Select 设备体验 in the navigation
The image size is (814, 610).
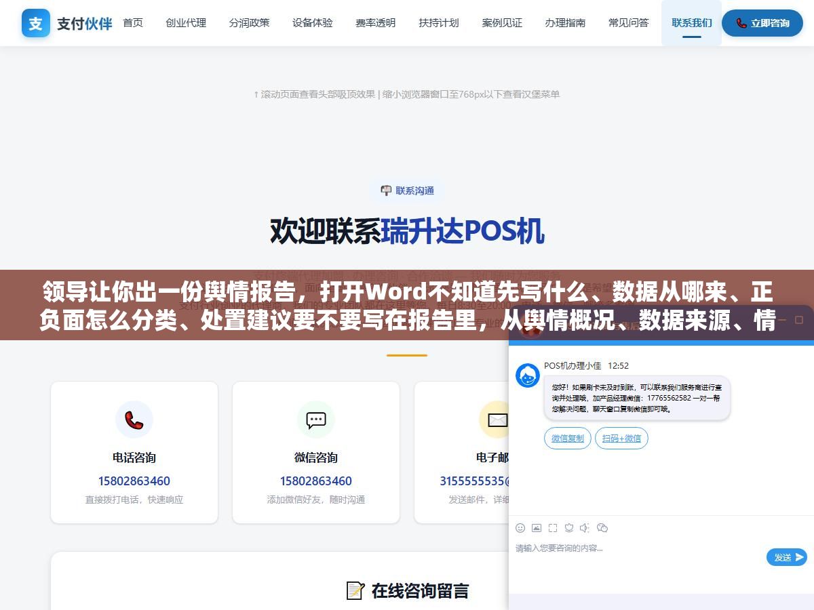tap(313, 23)
